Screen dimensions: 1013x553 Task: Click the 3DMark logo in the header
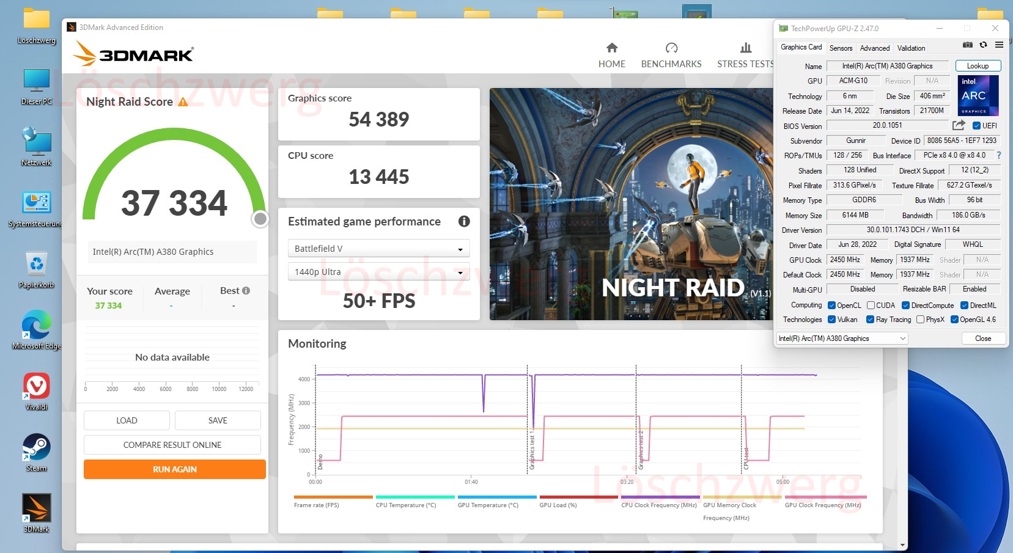click(134, 54)
